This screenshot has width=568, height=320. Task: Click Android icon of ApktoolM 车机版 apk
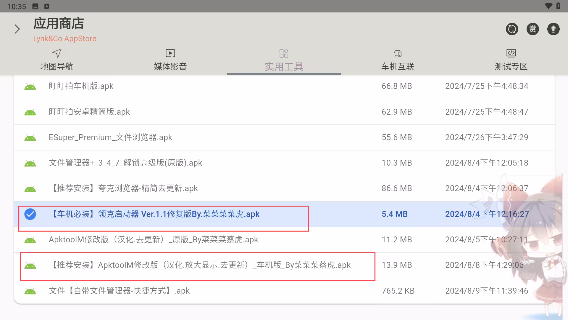click(30, 265)
